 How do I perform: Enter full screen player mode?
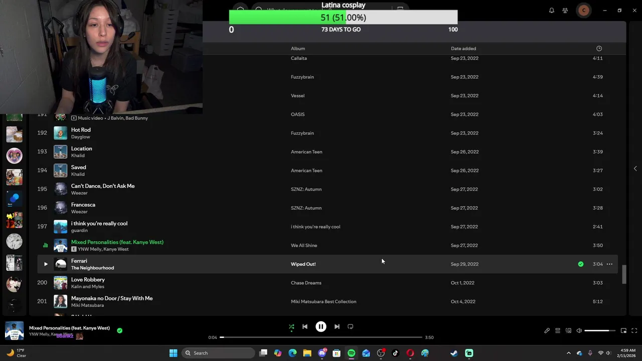tap(634, 330)
